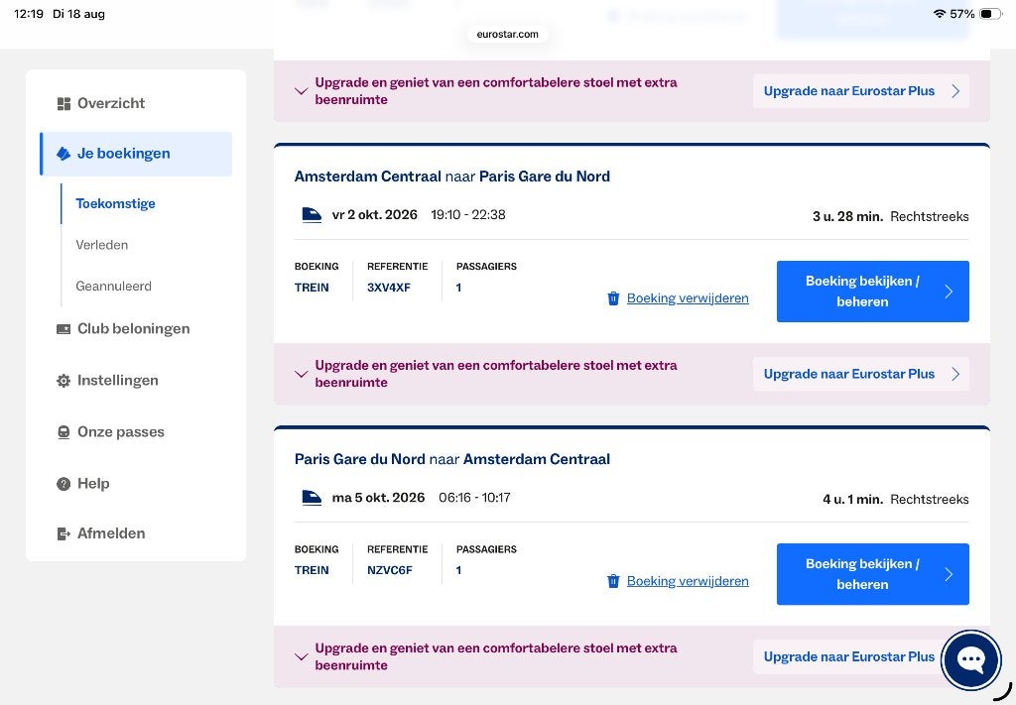Open Instellingen gear icon

[63, 381]
